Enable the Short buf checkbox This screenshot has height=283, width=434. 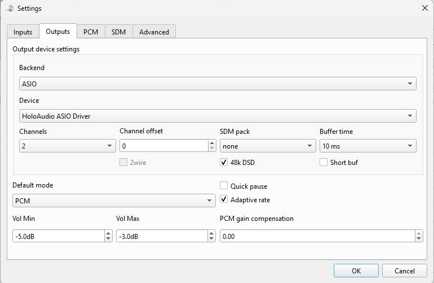(x=324, y=163)
